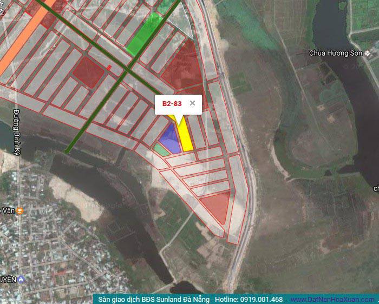Click the small red marker between dark green roads
Image resolution: width=379 pixels, height=304 pixels.
109,68
